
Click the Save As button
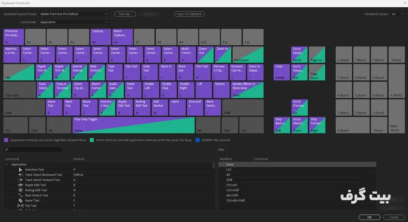tap(125, 14)
